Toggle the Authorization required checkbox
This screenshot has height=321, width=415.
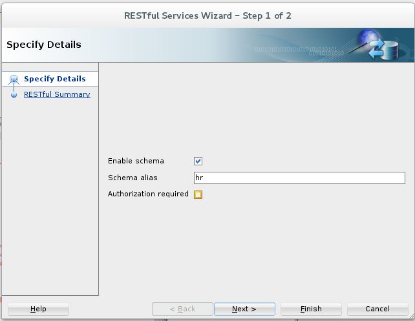tap(198, 194)
